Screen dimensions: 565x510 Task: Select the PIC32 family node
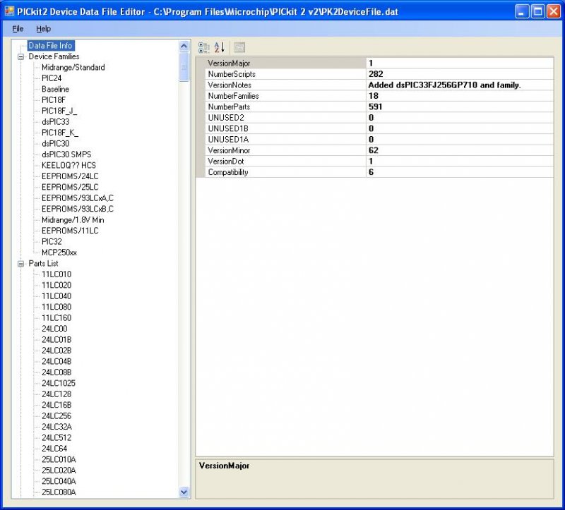tap(52, 242)
